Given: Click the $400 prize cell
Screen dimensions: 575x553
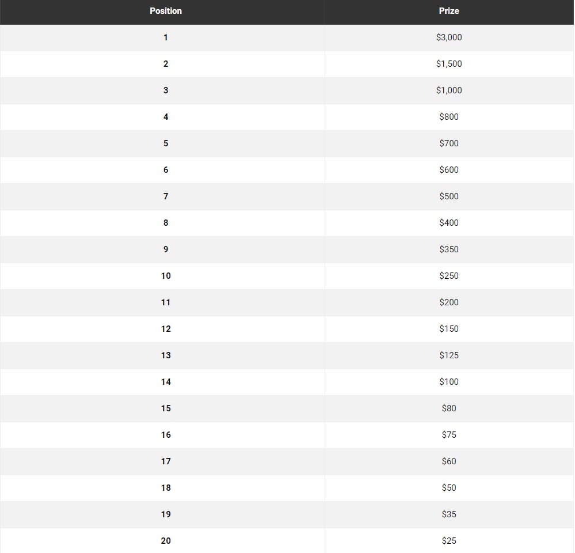Looking at the screenshot, I should click(449, 223).
